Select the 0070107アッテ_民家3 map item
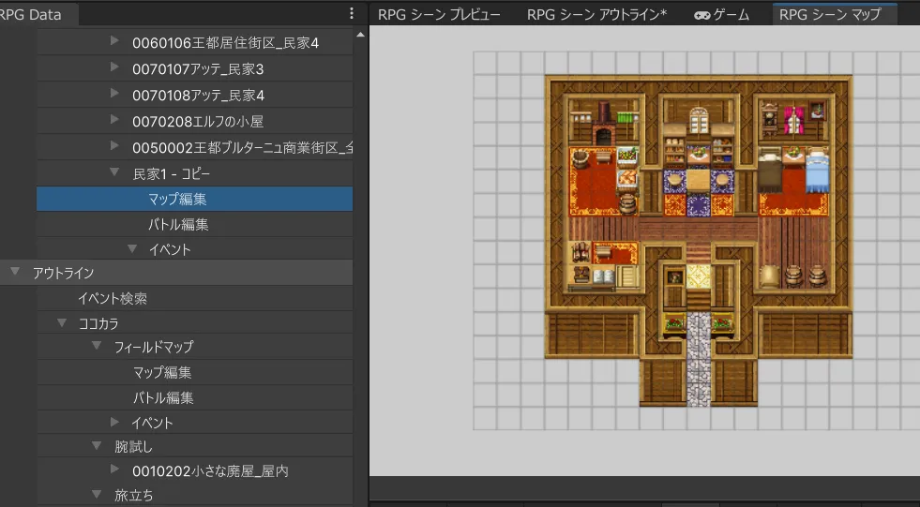Viewport: 920px width, 507px height. (198, 68)
